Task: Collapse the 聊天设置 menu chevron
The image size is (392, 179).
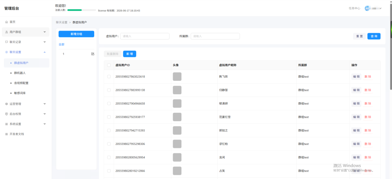Action: tap(44, 52)
